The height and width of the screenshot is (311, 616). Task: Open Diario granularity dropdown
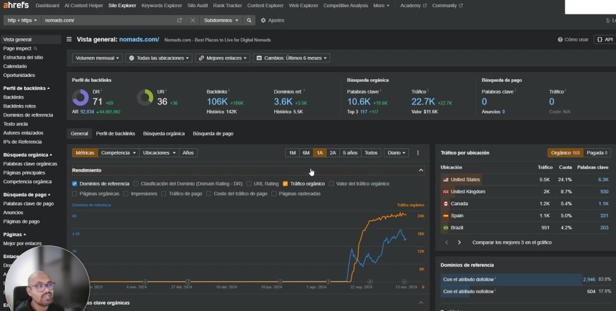[x=396, y=152]
